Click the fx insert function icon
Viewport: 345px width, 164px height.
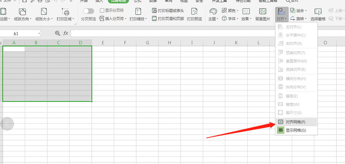(66, 33)
